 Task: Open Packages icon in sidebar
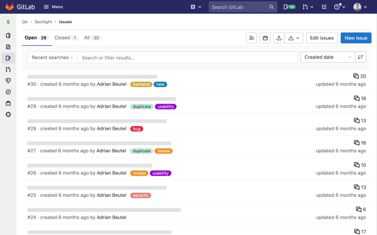coord(8,103)
